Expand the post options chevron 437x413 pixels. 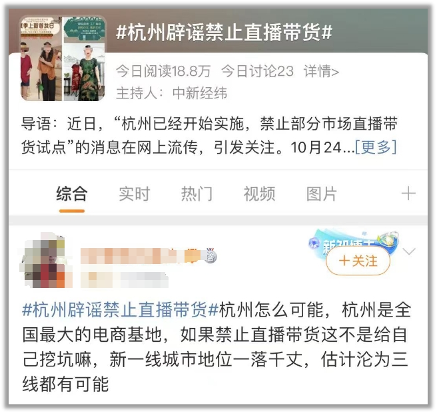tap(409, 251)
